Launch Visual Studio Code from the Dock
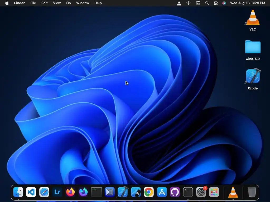 click(x=31, y=192)
